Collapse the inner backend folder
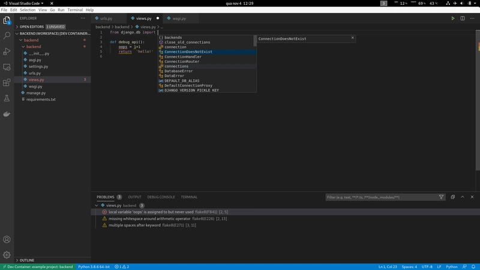 point(33,47)
